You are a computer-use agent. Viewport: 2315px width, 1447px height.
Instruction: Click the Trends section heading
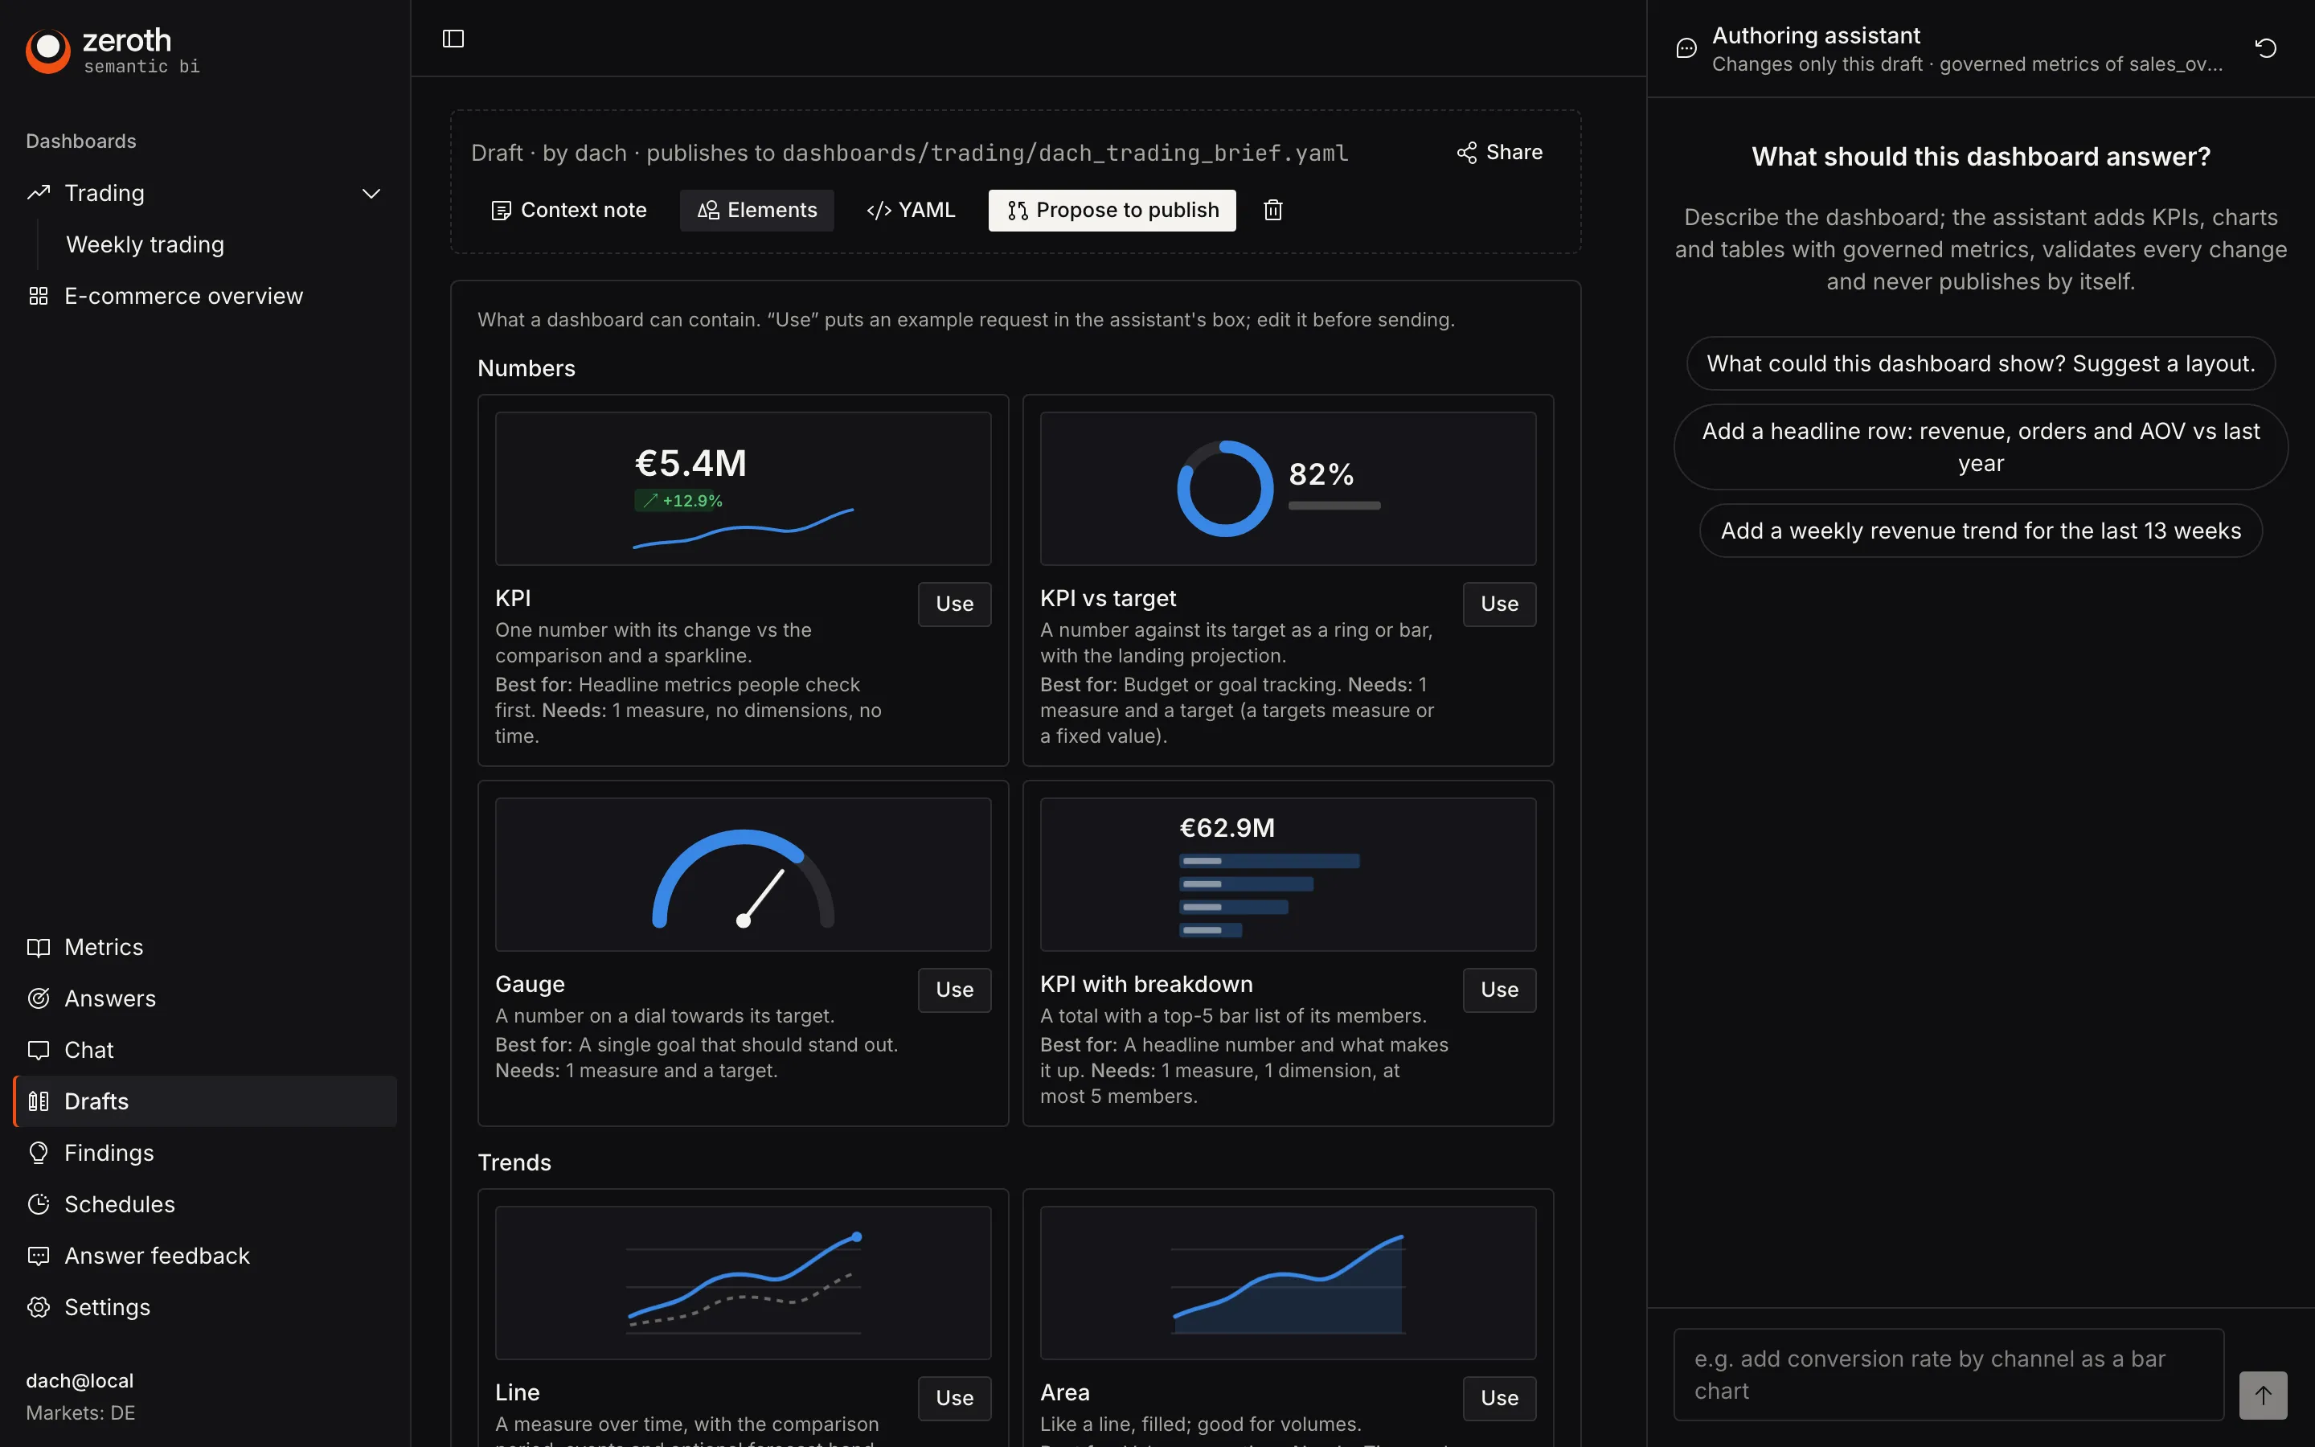click(x=514, y=1162)
